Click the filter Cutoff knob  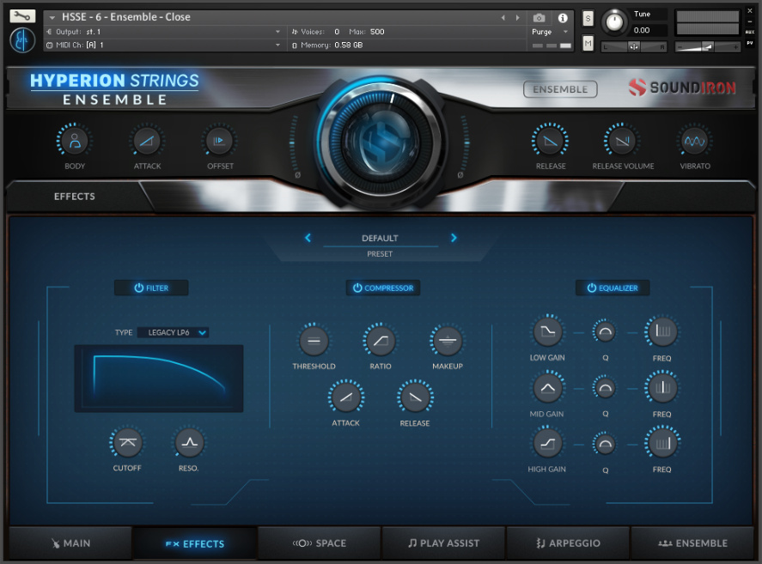(x=127, y=443)
